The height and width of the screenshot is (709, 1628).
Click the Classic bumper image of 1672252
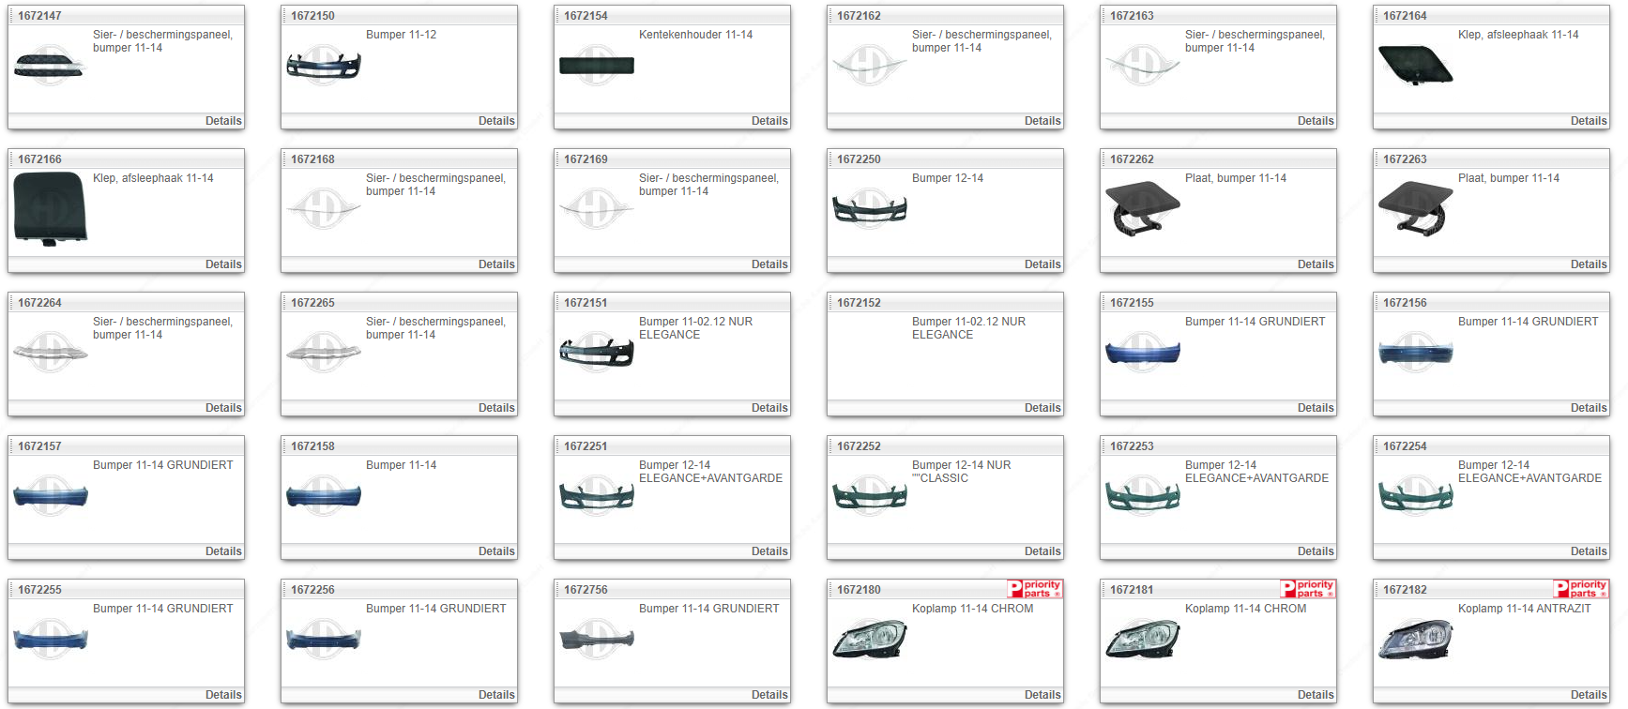click(x=869, y=496)
